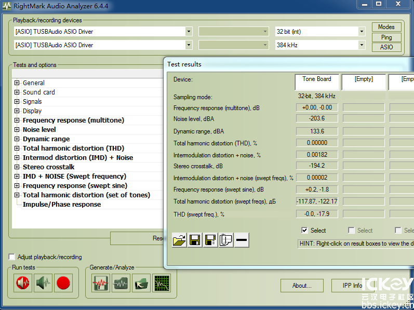Click Stereo crosstalk result -194.2
Image resolution: width=414 pixels, height=310 pixels.
(x=317, y=166)
